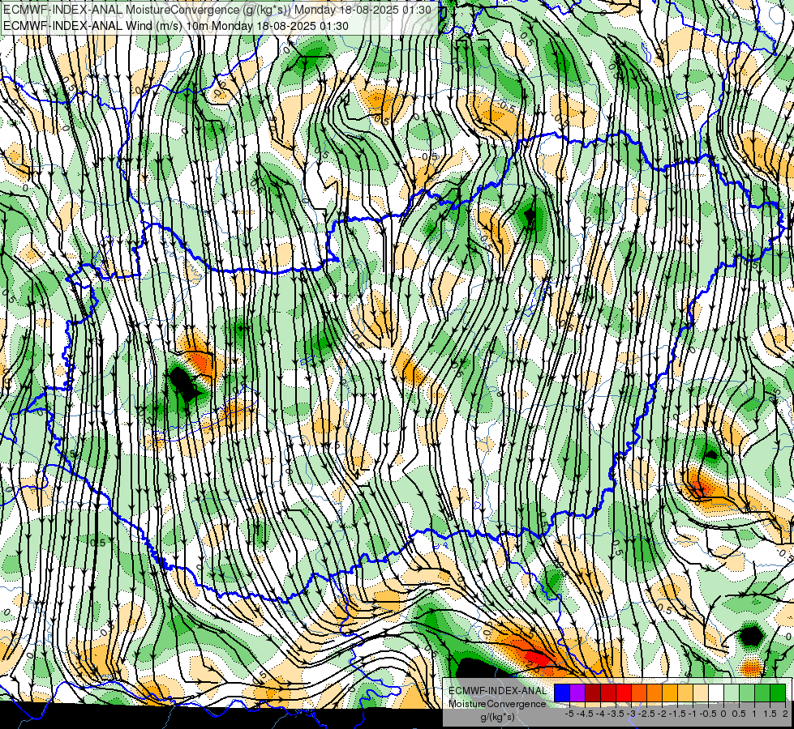Click the darkest green swatch between 1.5 and 2
Viewport: 794px width, 729px height.
tap(778, 693)
